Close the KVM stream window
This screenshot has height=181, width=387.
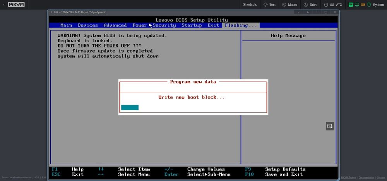click(335, 12)
